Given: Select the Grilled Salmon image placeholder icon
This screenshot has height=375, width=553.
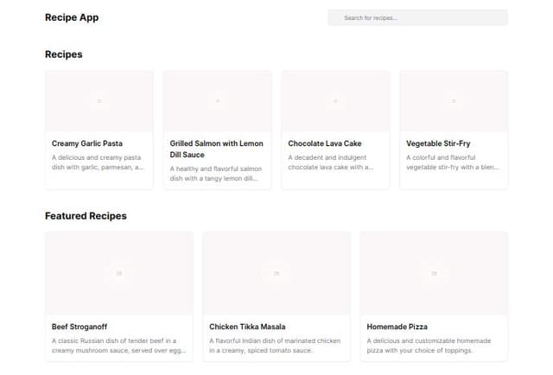Looking at the screenshot, I should 217,101.
